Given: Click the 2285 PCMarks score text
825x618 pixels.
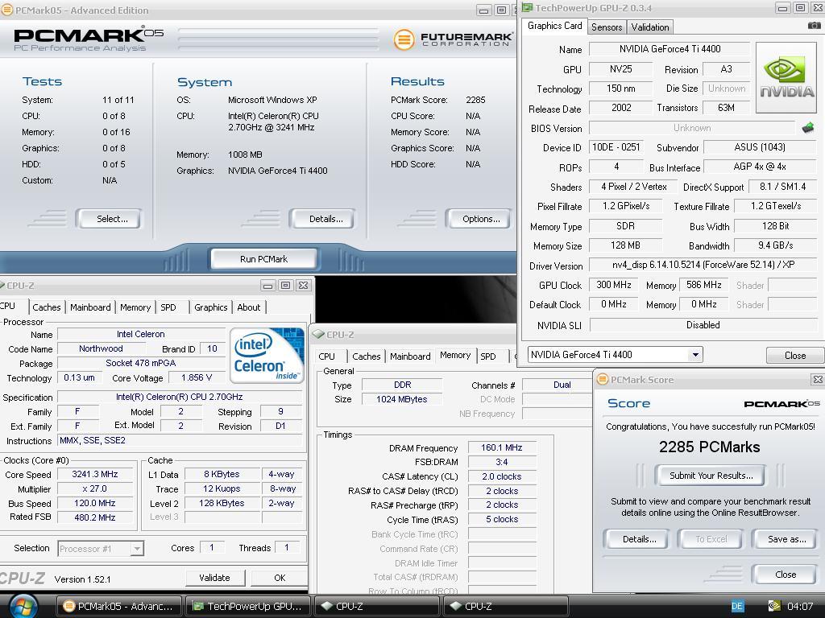Looking at the screenshot, I should point(709,447).
